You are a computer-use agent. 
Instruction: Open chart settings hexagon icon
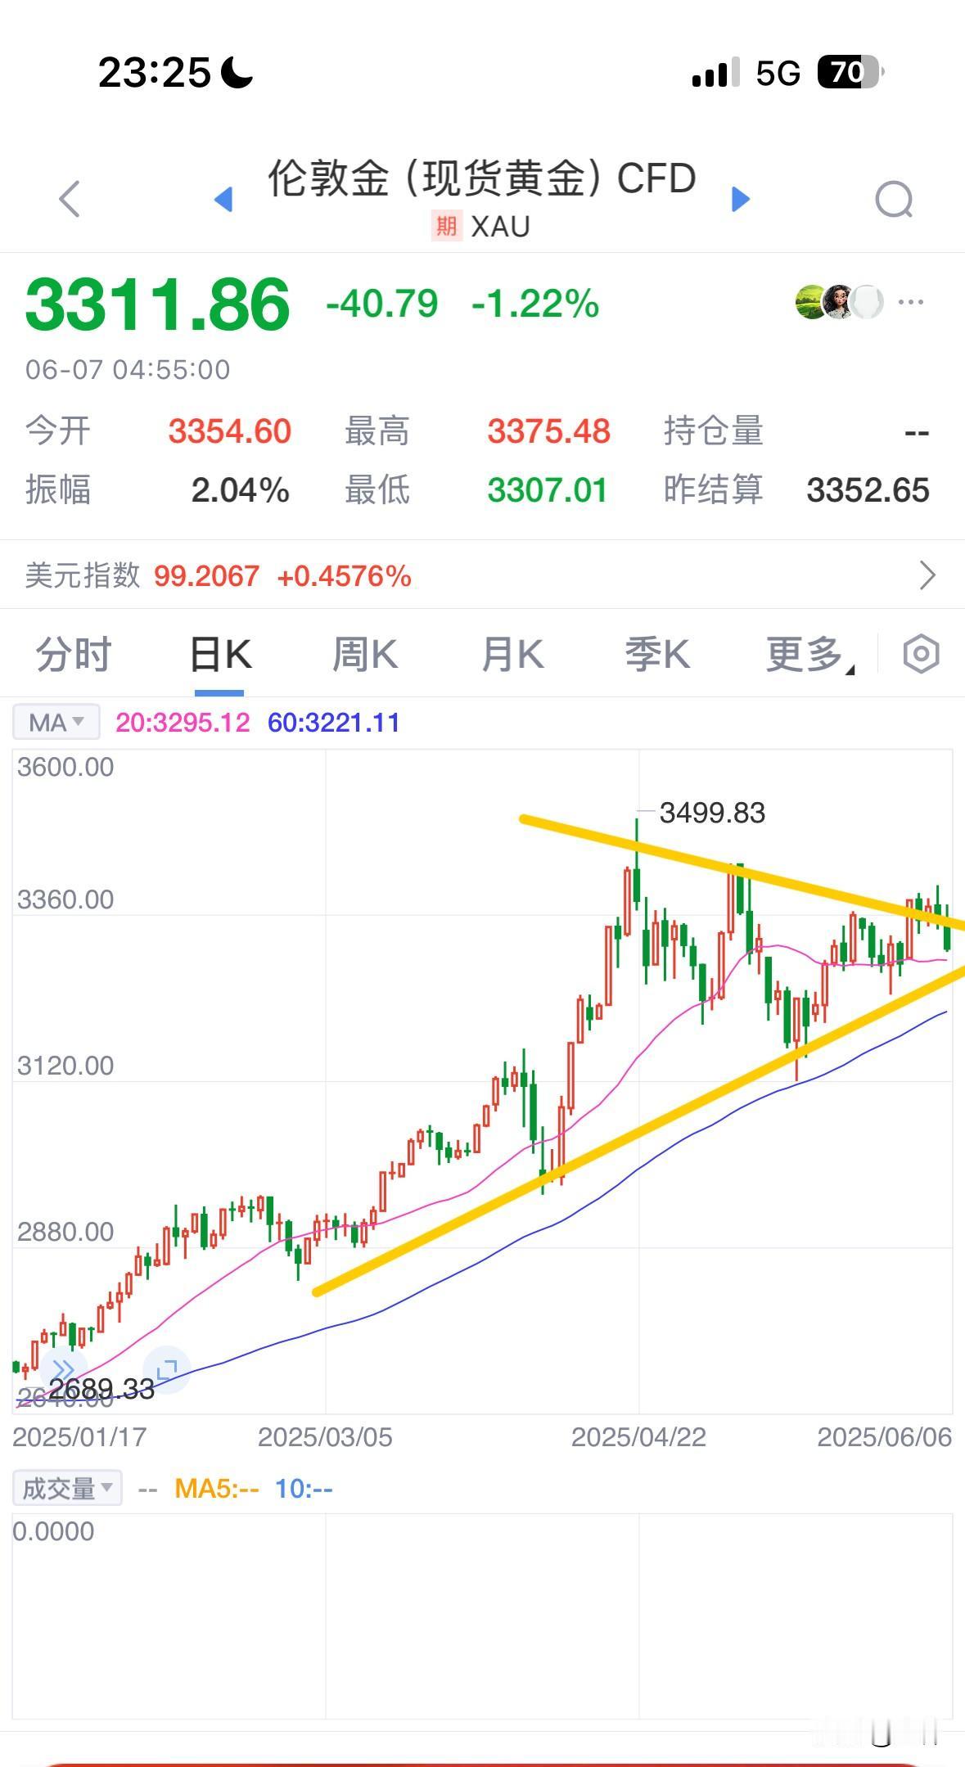click(921, 654)
